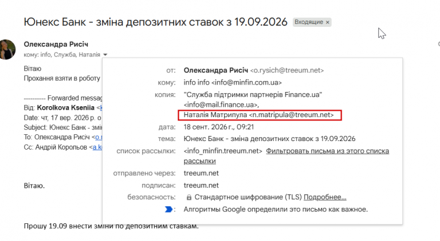440x241 pixels.
Task: Click the кому: info, Служба, Наталія line
Action: [x=62, y=55]
